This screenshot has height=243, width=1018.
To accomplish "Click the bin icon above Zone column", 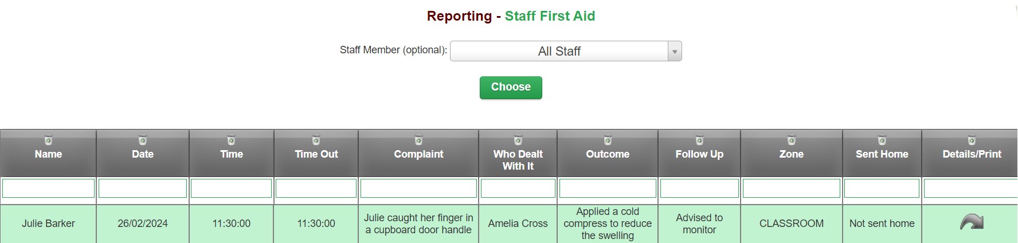I will pyautogui.click(x=791, y=140).
